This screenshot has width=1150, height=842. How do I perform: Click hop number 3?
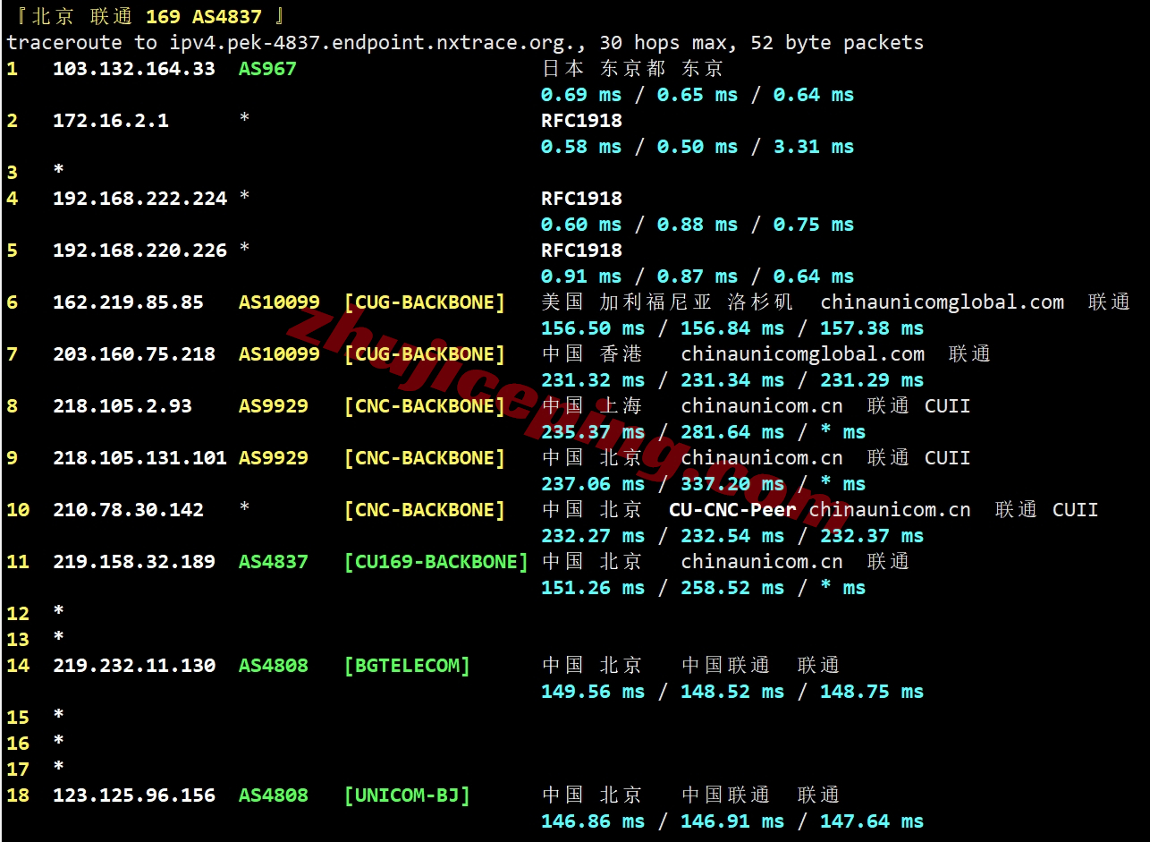[13, 172]
